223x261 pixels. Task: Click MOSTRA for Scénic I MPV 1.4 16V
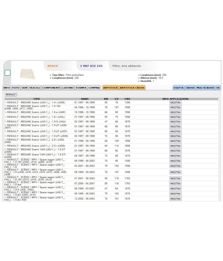click(175, 161)
